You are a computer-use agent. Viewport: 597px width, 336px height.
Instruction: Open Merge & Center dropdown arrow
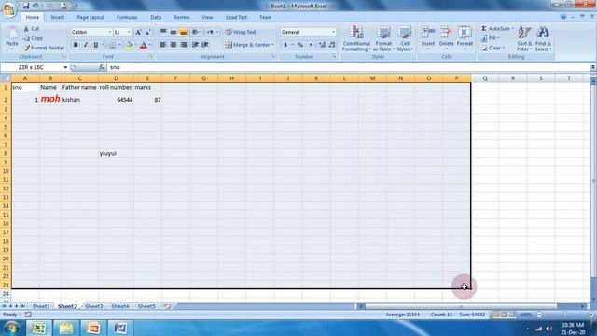pyautogui.click(x=273, y=45)
